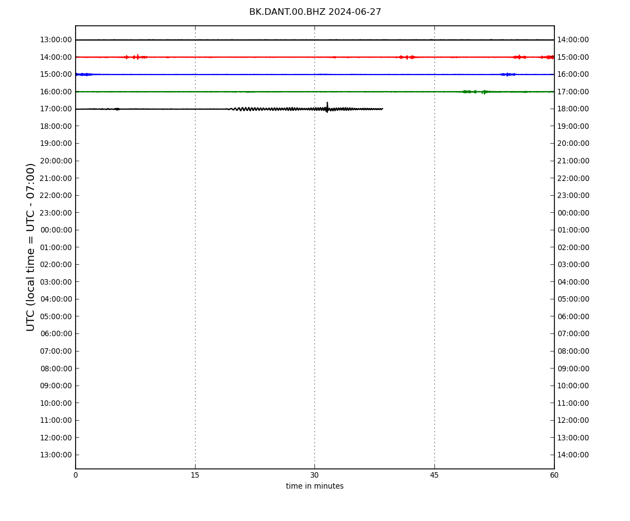Viewport: 630px width, 521px height.
Task: Click right-axis label 13:00:00
Action: (573, 438)
